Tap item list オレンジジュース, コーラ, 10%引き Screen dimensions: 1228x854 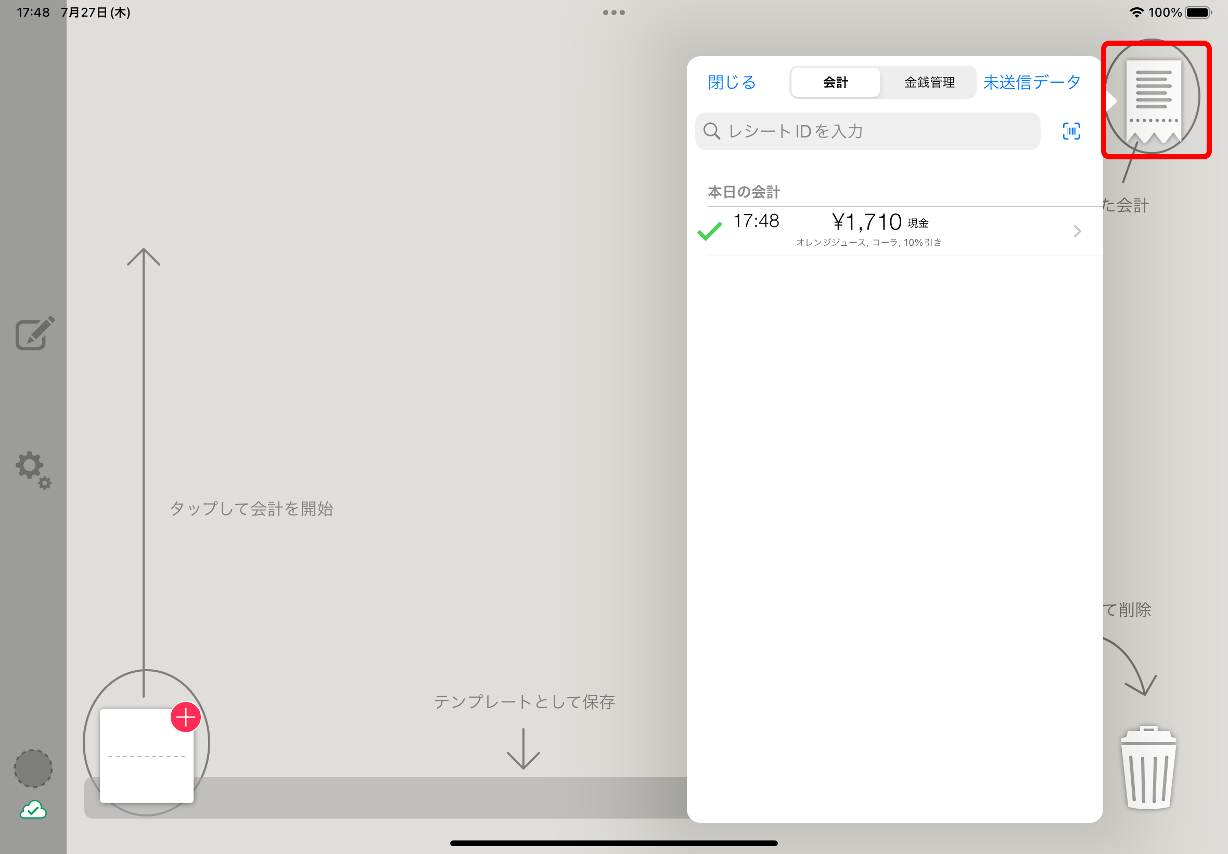(x=869, y=242)
